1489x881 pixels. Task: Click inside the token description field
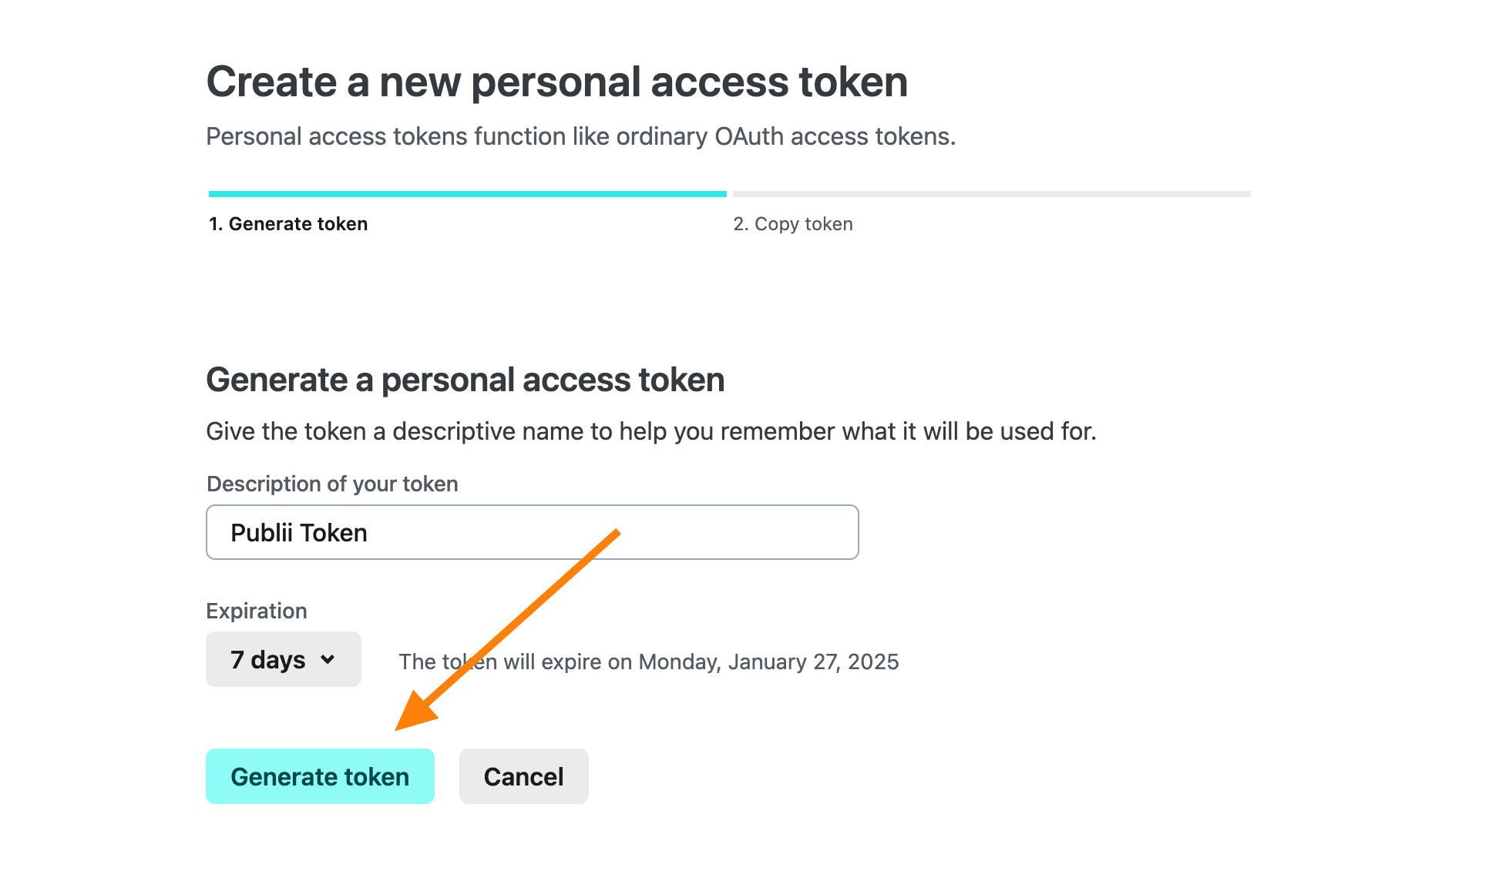tap(532, 531)
